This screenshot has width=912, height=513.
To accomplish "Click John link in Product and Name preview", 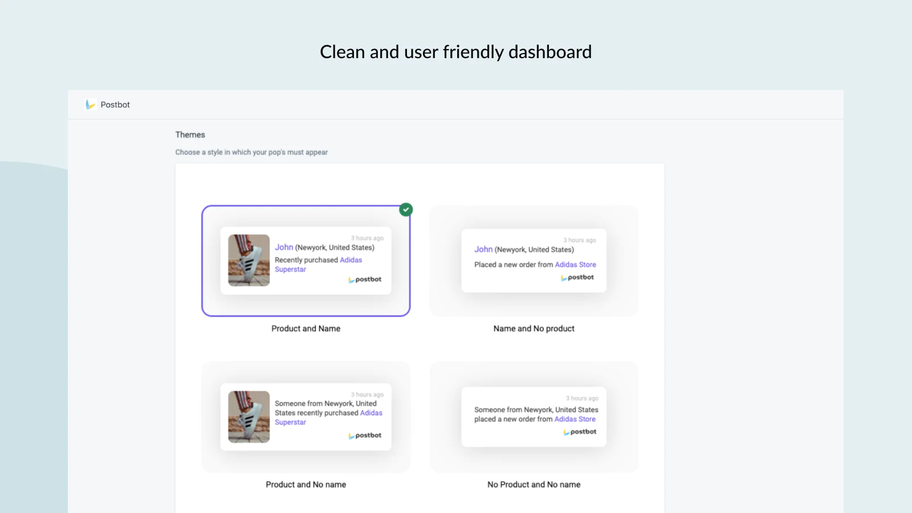I will point(284,247).
